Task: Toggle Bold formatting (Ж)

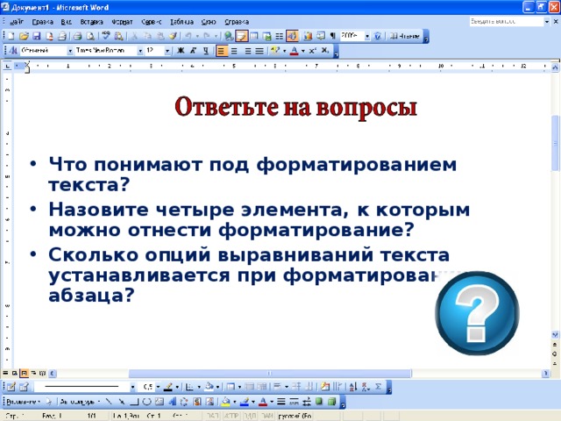Action: (x=181, y=51)
